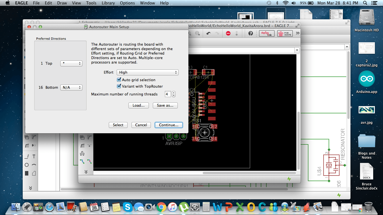Viewport: 383px width, 215px height.
Task: Select the Polygon tool in schematic palette
Action: tap(34, 173)
